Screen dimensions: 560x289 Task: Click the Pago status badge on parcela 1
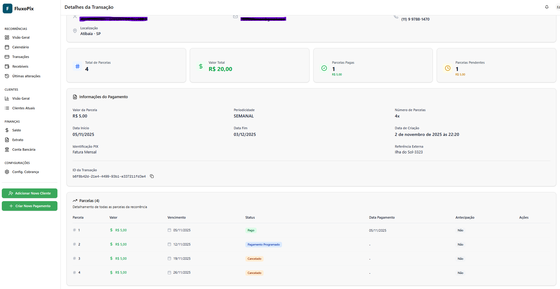(251, 230)
